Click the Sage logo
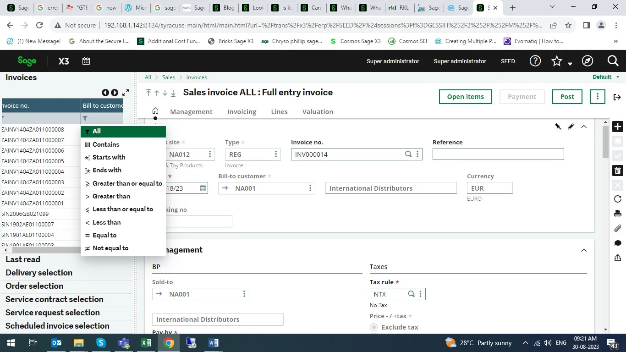This screenshot has width=626, height=352. 27,60
